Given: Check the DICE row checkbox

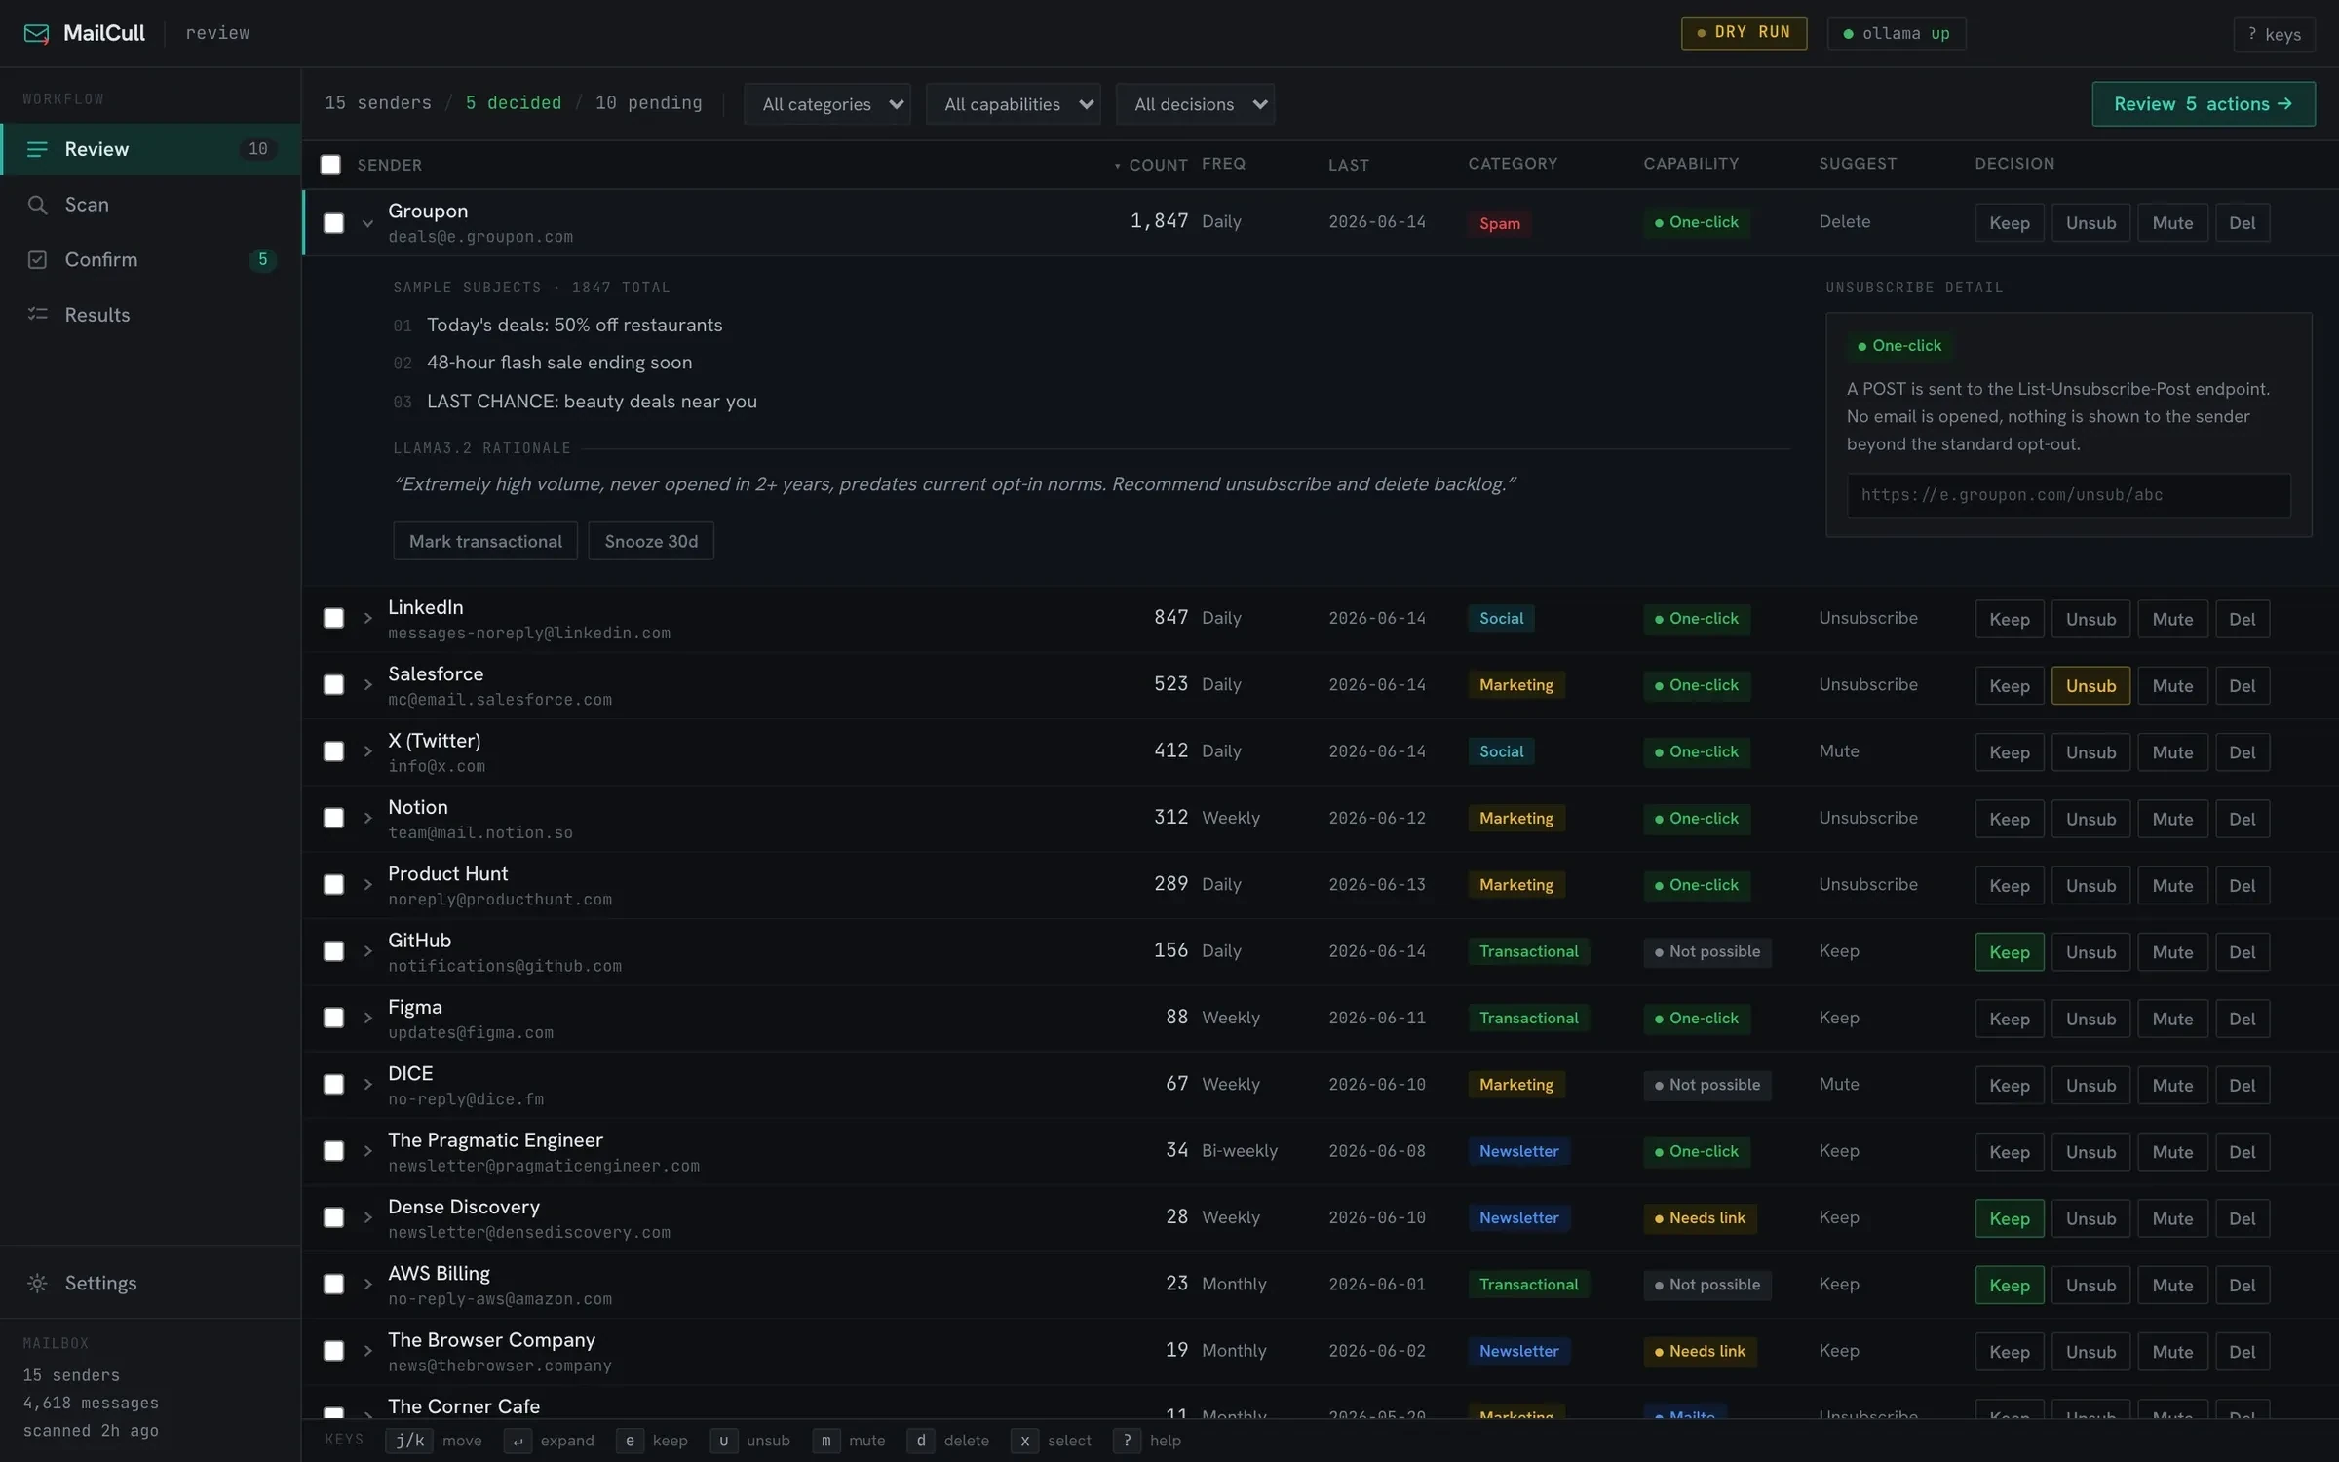Looking at the screenshot, I should click(333, 1085).
